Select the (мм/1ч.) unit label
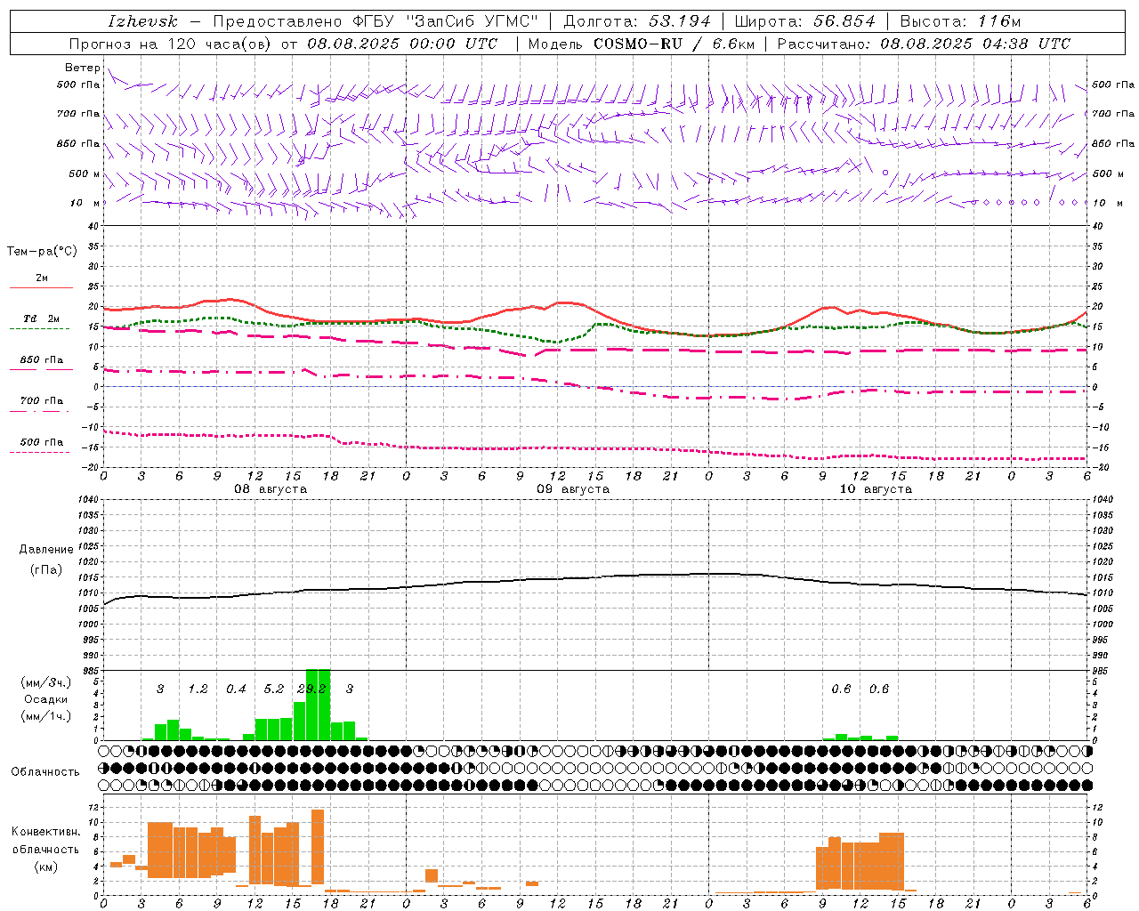Screen dimensions: 1139x911 point(46,716)
